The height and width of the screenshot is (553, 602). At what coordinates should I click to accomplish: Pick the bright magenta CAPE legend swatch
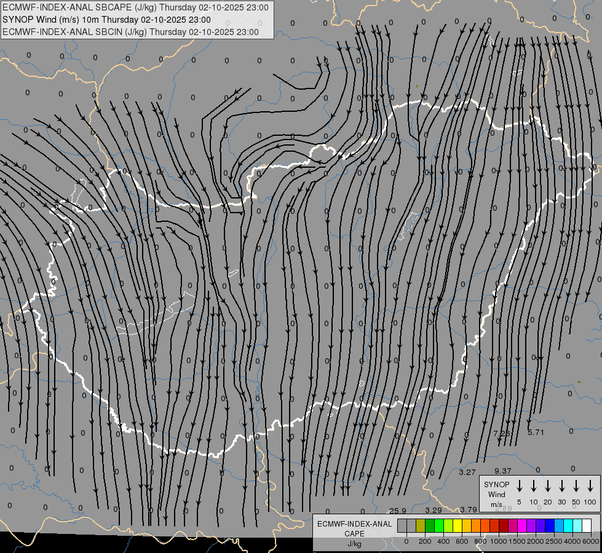tap(522, 525)
